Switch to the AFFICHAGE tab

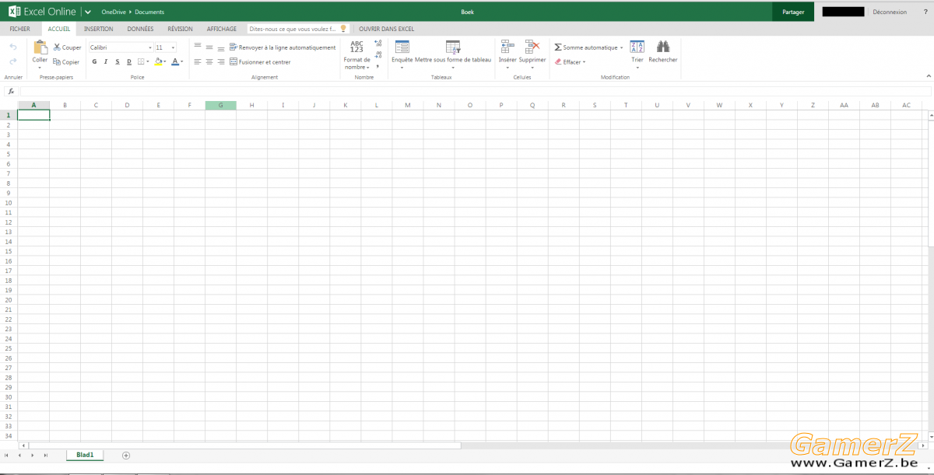(x=222, y=29)
